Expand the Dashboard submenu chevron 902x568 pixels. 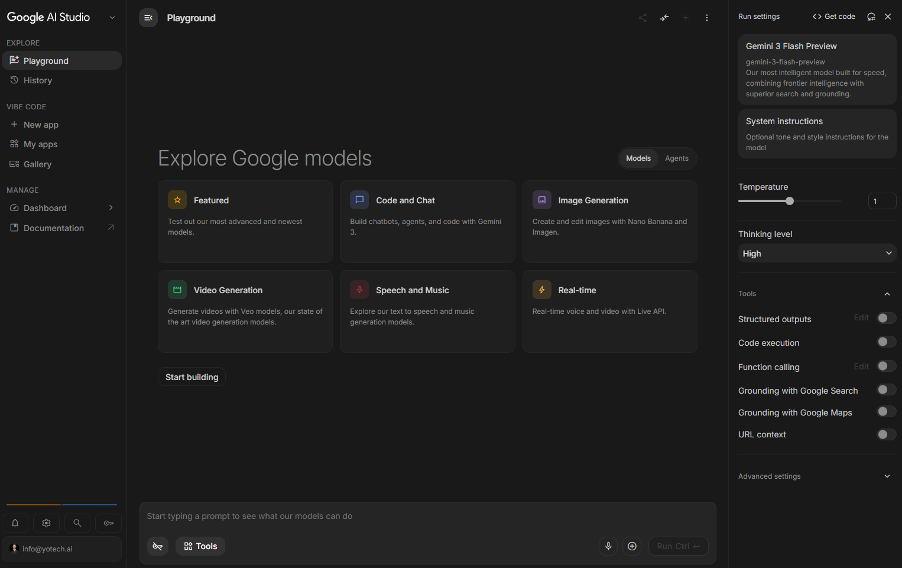pos(111,207)
